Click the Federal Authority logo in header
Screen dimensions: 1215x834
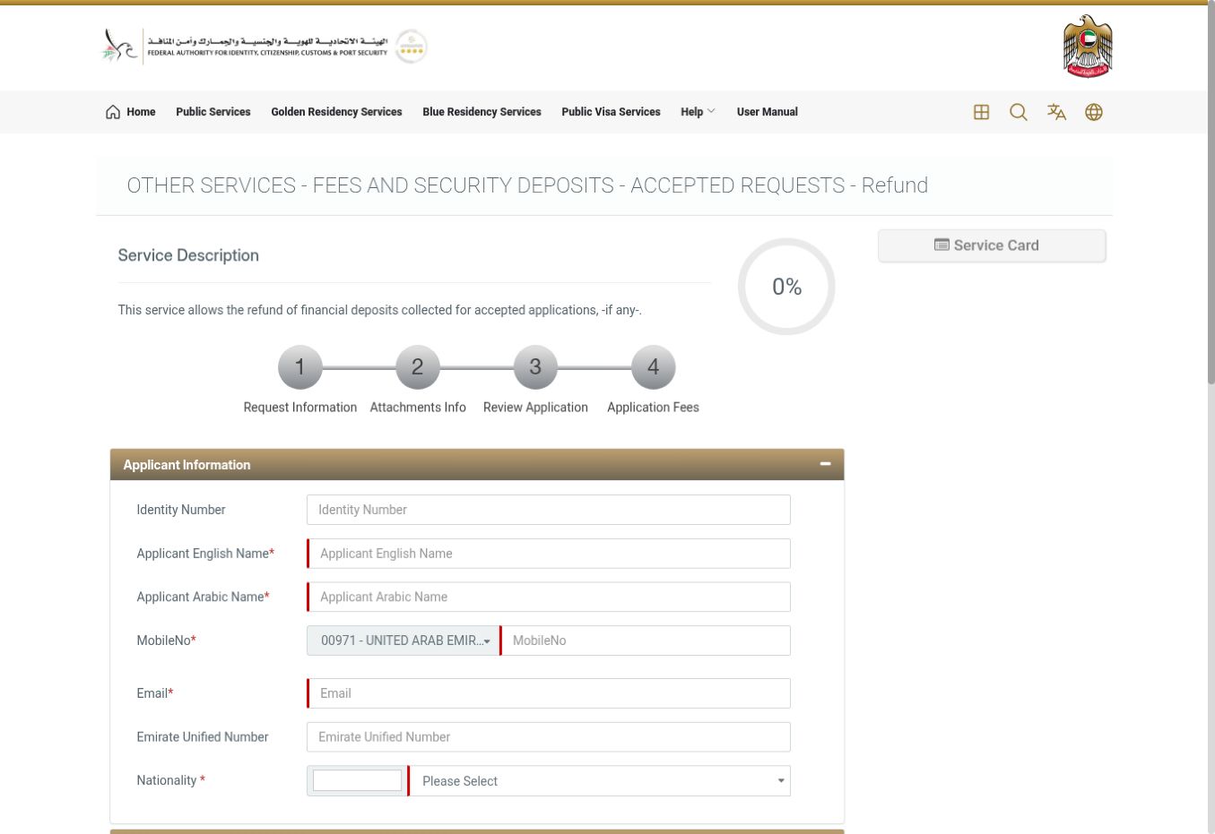(x=245, y=46)
